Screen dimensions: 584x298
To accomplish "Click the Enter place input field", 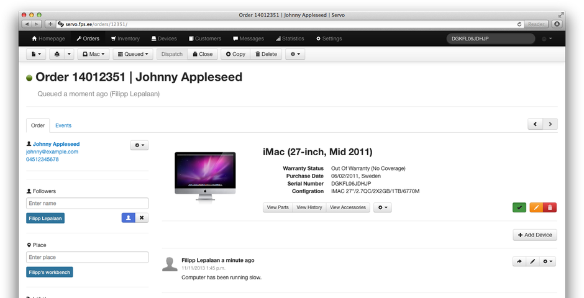I will 87,258.
